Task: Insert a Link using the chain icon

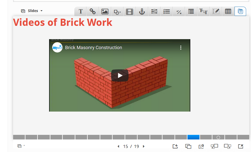Action: [93, 12]
